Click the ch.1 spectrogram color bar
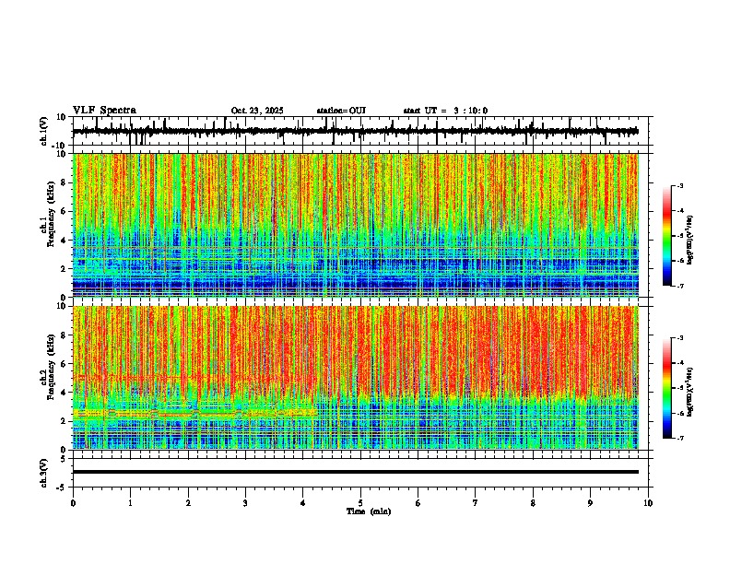730x564 pixels. (x=667, y=235)
